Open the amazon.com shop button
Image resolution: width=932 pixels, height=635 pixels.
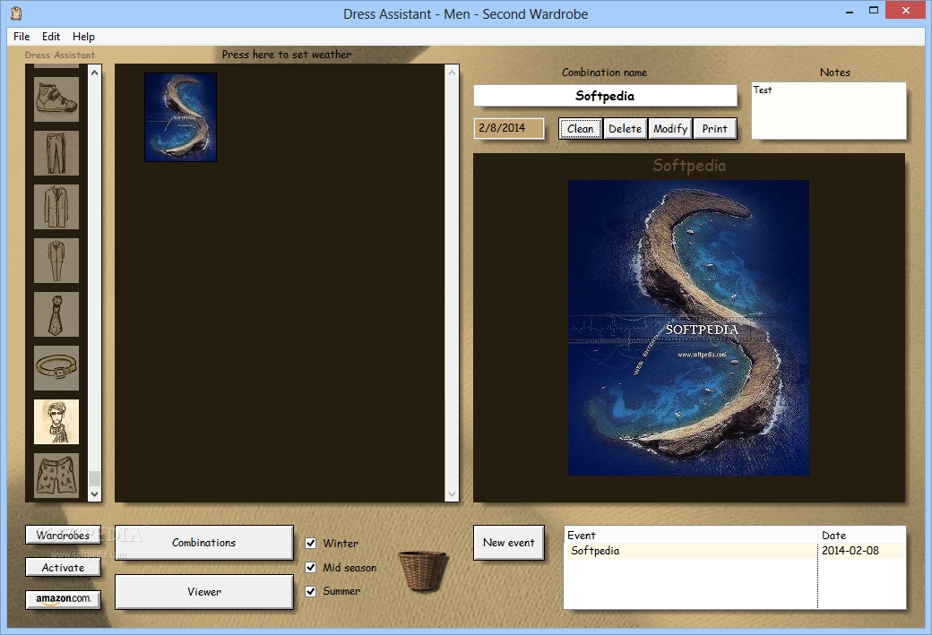tap(63, 599)
